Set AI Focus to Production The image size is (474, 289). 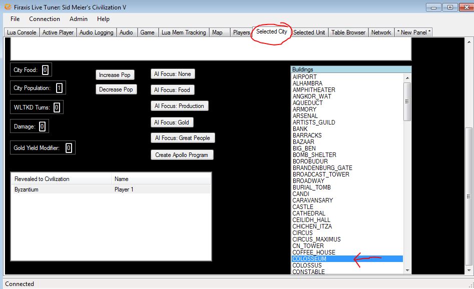pyautogui.click(x=179, y=106)
